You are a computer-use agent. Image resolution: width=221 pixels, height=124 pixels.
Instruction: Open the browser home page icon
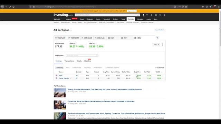[13, 7]
